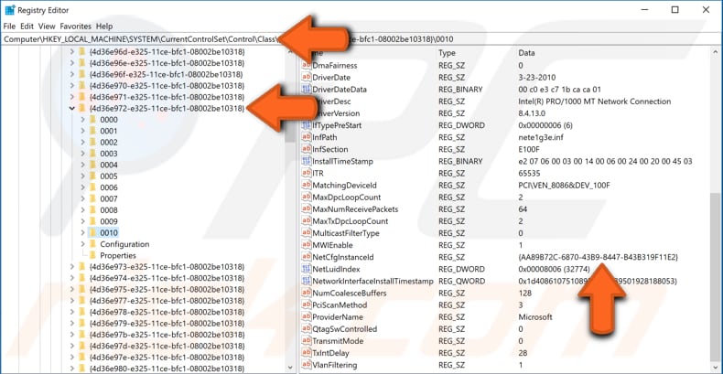Click the InstallTimeStamp binary value icon
This screenshot has width=723, height=374.
coord(307,161)
